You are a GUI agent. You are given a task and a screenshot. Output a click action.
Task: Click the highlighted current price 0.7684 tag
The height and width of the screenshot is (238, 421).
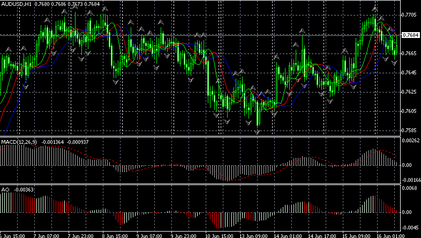(x=411, y=35)
